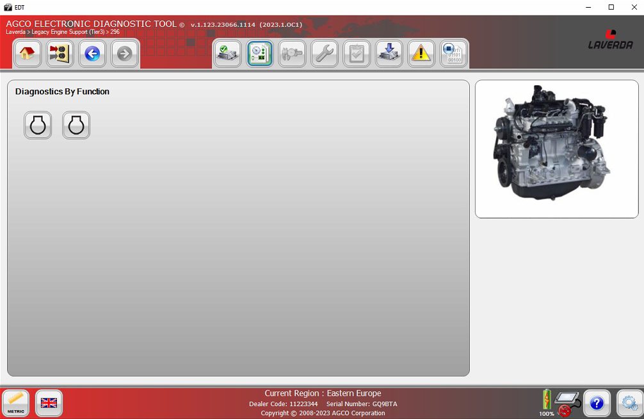Click the grayed forward navigation arrow
This screenshot has height=419, width=644.
tap(124, 53)
